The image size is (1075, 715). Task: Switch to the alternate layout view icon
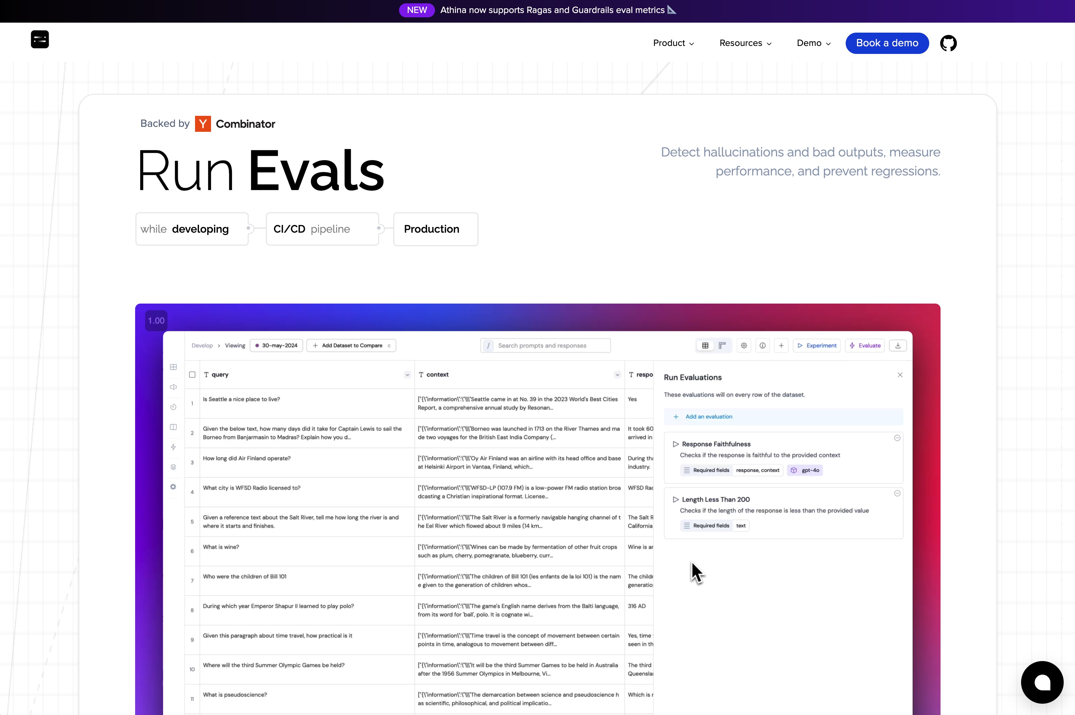tap(722, 346)
